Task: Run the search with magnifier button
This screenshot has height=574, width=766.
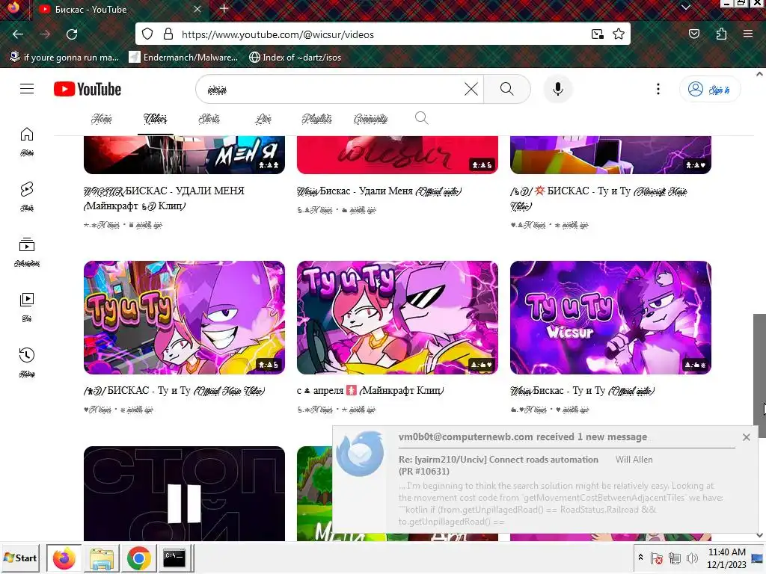Action: point(507,90)
